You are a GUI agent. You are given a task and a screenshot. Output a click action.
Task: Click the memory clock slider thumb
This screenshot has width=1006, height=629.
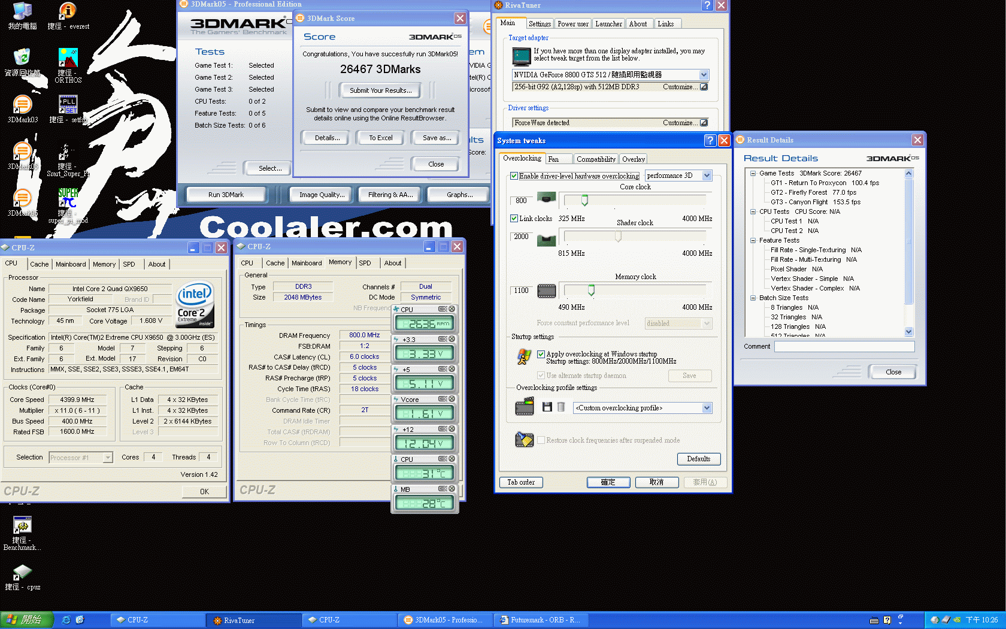point(591,291)
